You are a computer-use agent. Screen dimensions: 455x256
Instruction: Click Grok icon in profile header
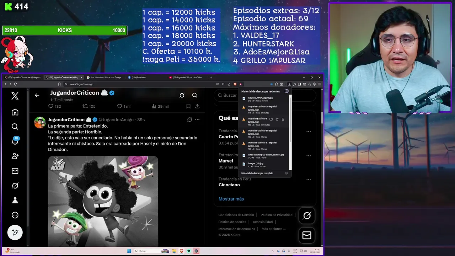point(182,95)
